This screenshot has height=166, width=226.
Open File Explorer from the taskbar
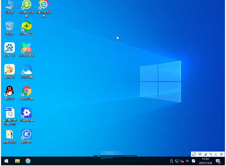[x=17, y=161]
